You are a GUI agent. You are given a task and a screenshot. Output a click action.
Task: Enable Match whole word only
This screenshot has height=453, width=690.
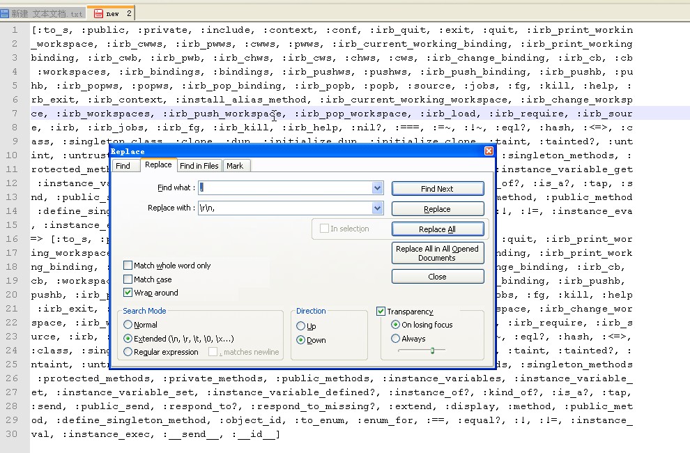pos(128,266)
